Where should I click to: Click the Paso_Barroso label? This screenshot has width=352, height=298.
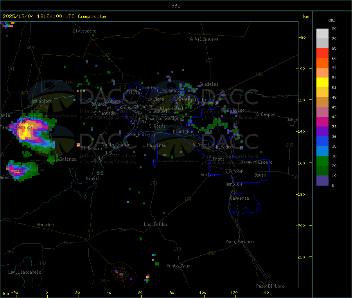click(x=239, y=242)
